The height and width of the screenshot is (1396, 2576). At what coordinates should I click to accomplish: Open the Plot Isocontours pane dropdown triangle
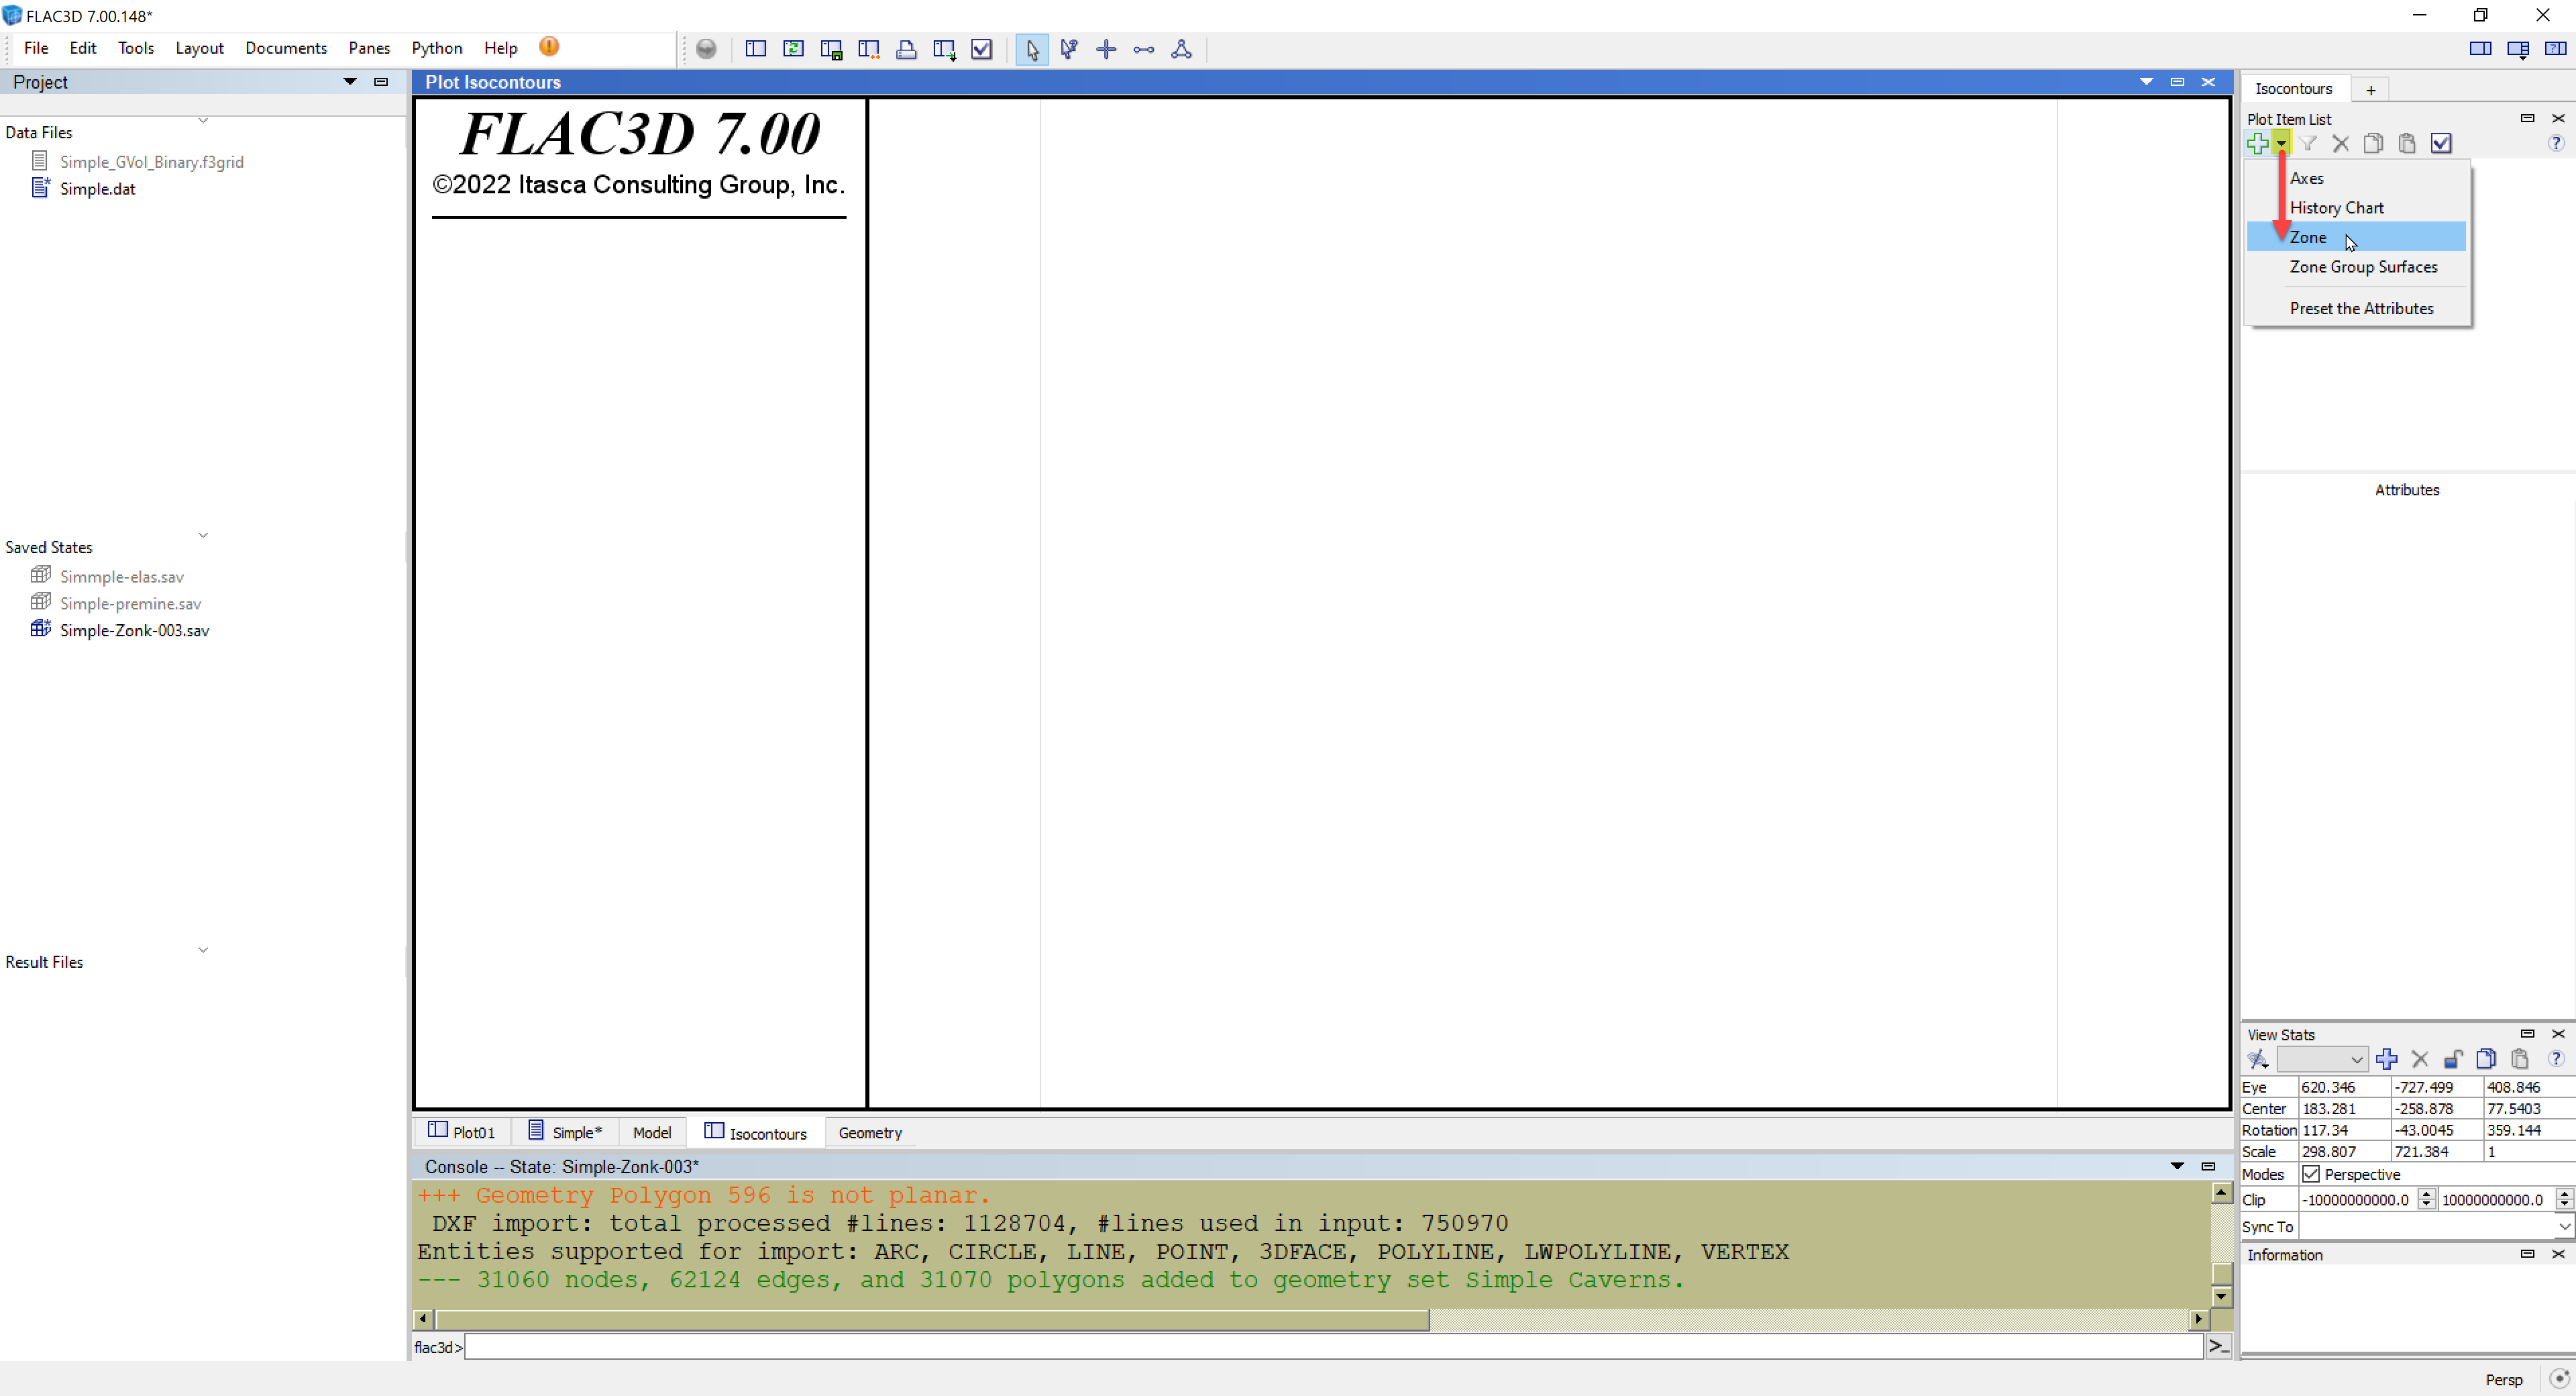(x=2146, y=82)
